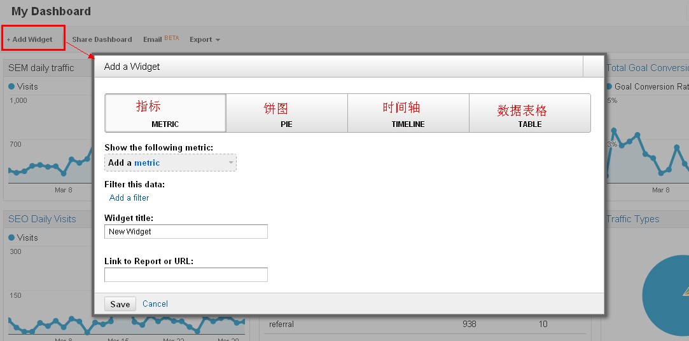
Task: Click the Visits legend in SEO Daily Visits
Action: tap(24, 237)
